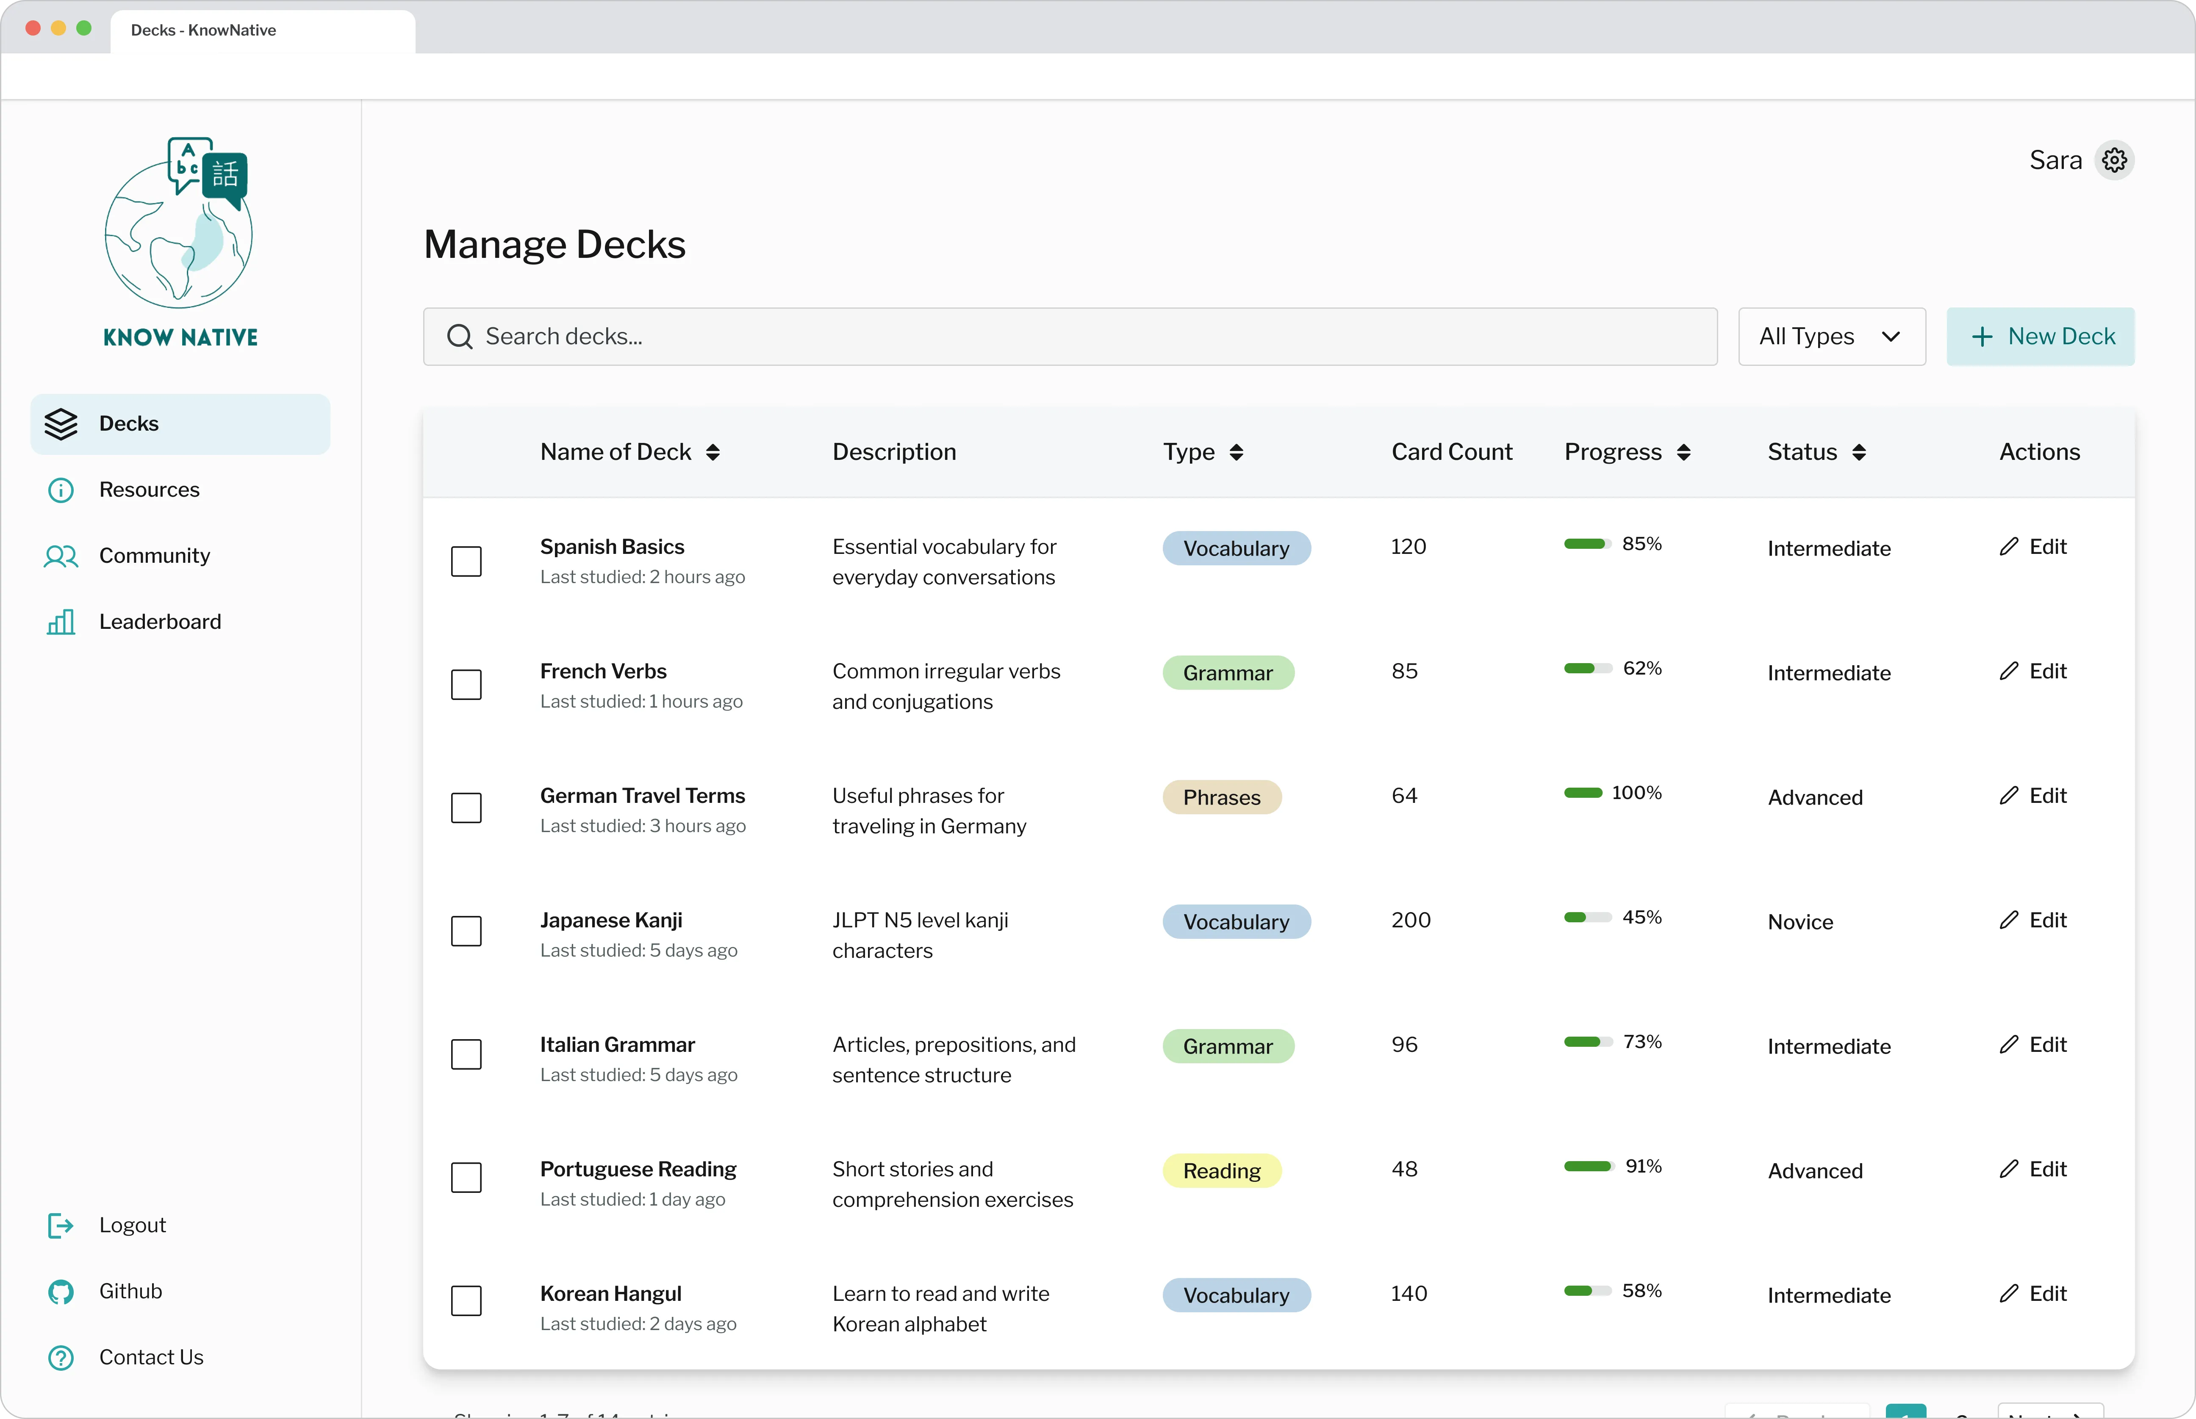Click the pencil icon for Portuguese Reading
2196x1419 pixels.
pos(2009,1168)
